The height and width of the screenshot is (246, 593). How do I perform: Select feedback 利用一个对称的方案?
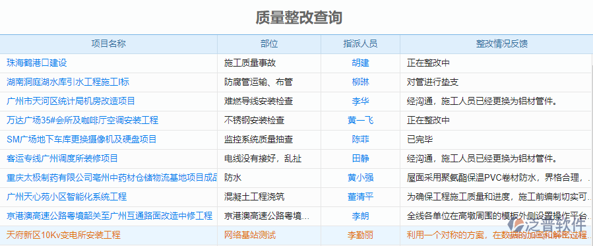[x=498, y=235]
